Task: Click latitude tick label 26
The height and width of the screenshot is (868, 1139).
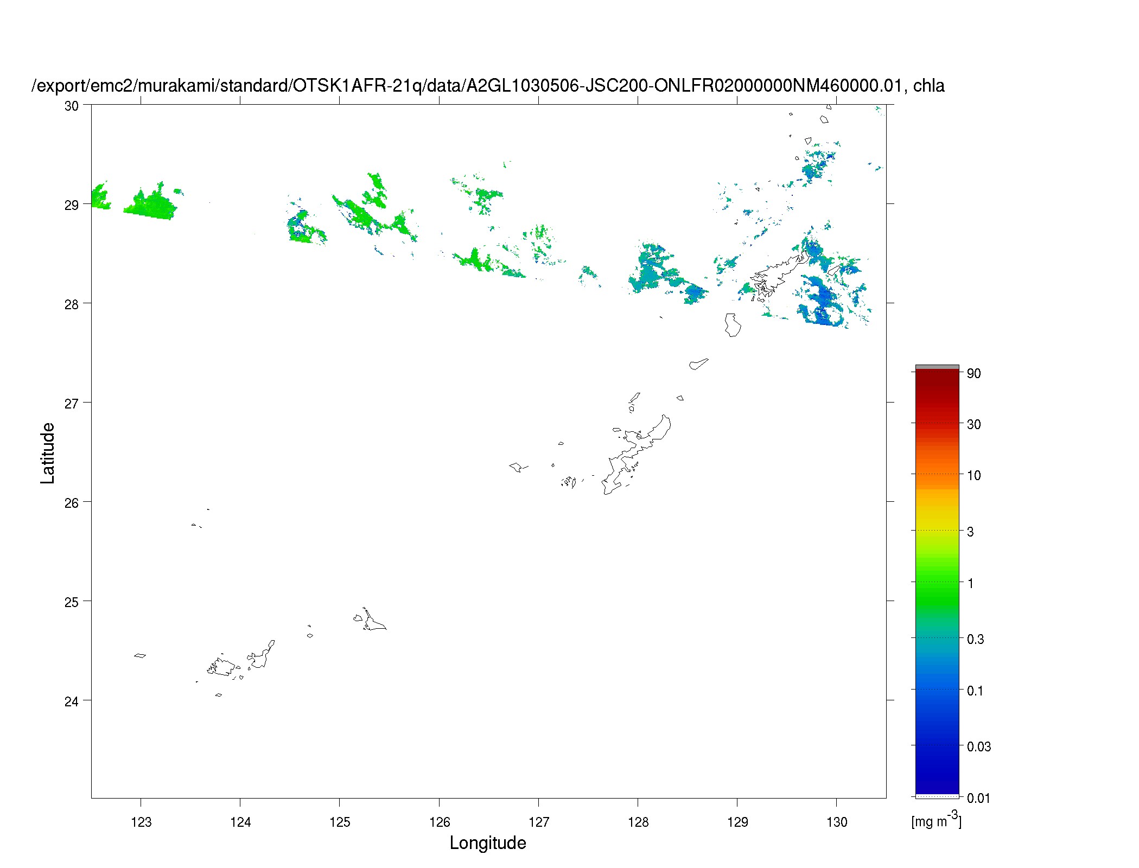Action: tap(72, 503)
